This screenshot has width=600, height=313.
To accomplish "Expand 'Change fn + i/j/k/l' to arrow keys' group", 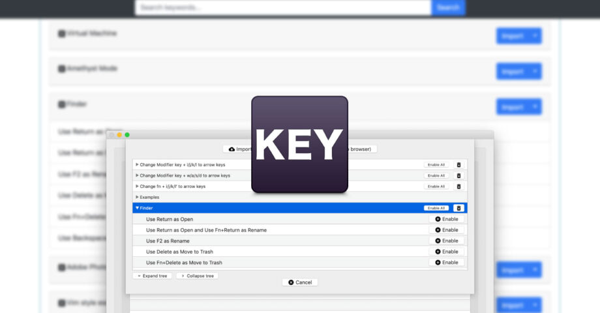I will (137, 186).
